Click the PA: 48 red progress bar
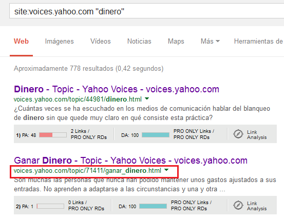 coord(53,135)
